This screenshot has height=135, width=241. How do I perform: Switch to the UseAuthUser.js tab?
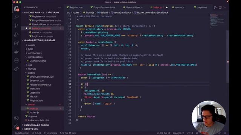(133, 7)
